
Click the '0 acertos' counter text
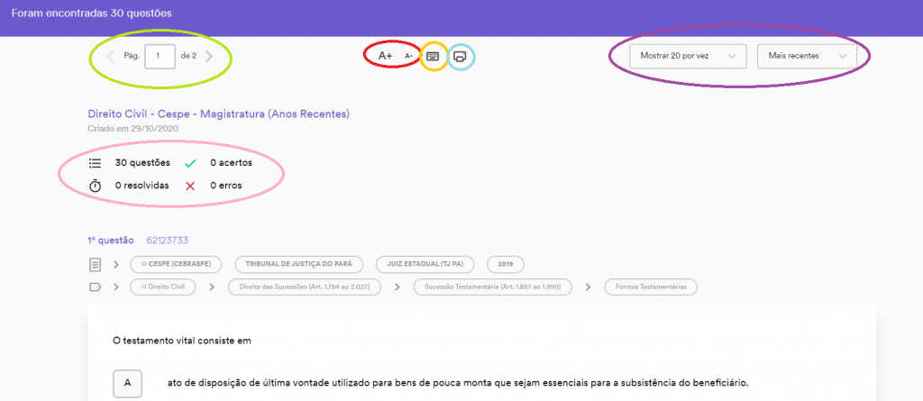coord(232,163)
